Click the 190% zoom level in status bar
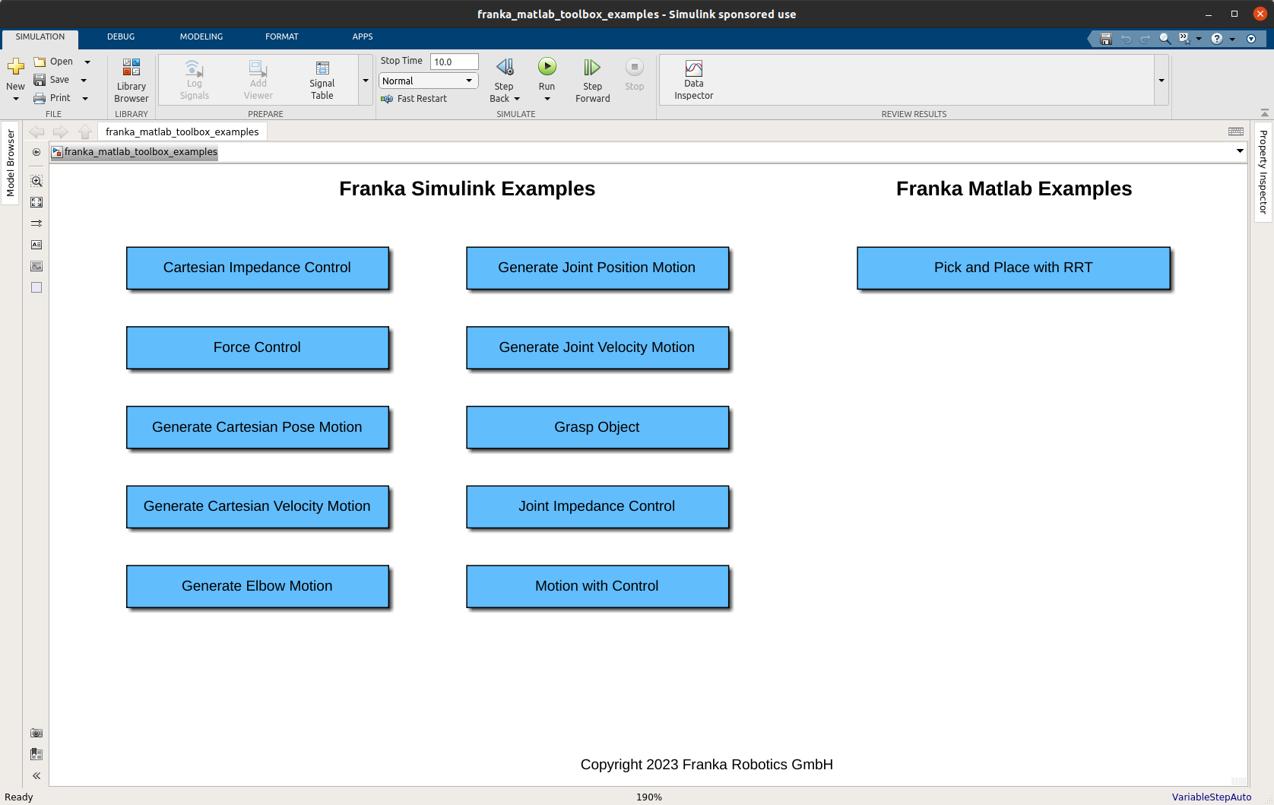Viewport: 1274px width, 805px height. click(649, 797)
